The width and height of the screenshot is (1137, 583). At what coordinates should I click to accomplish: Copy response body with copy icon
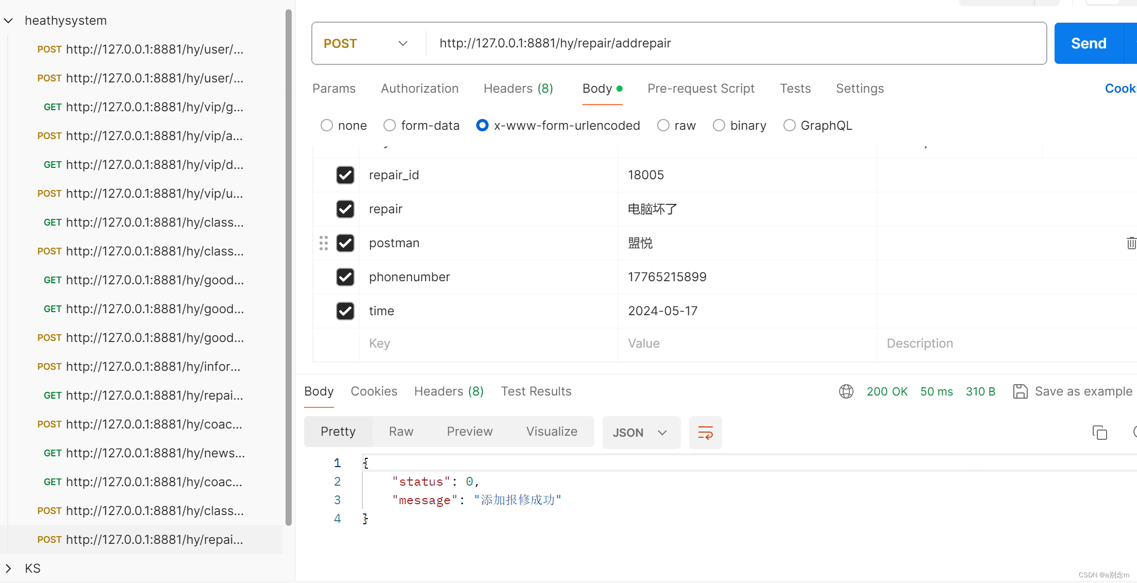coord(1099,433)
